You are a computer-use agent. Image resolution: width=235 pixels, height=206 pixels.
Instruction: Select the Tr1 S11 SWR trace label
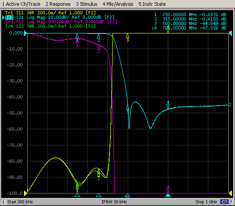50,13
